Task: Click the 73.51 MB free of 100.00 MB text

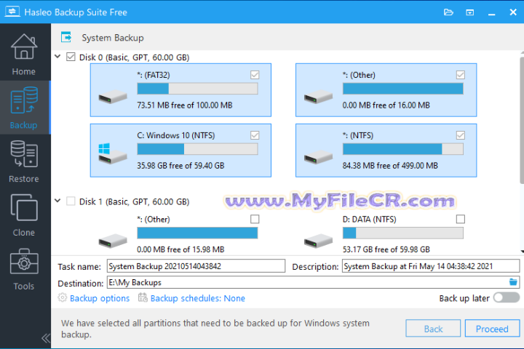Action: (x=184, y=105)
